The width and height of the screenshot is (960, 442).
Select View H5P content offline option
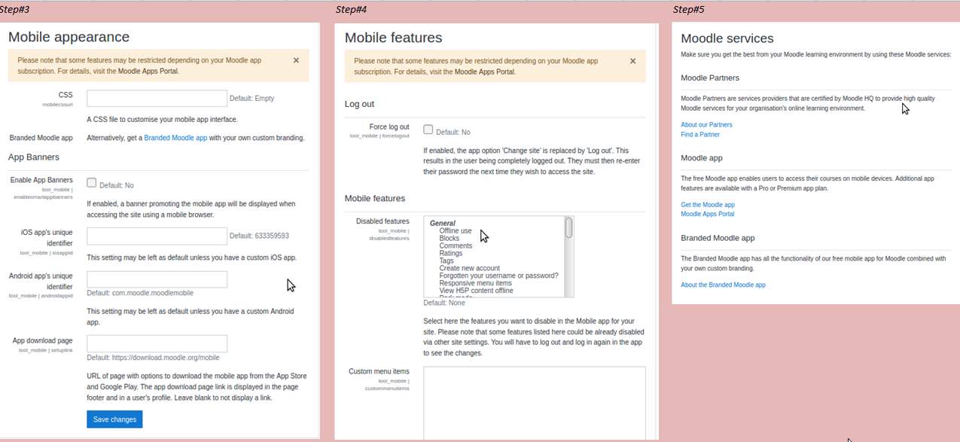tap(476, 291)
